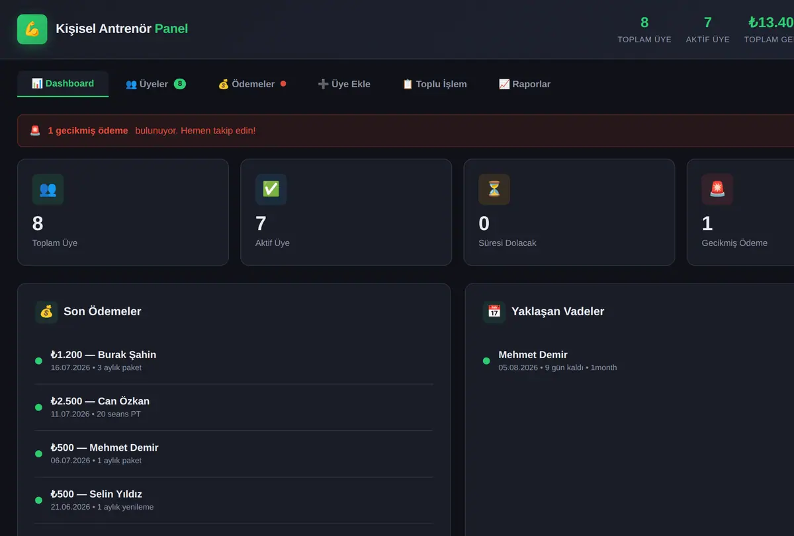This screenshot has width=794, height=536.
Task: Go to the Üye Ekle tab
Action: 344,84
